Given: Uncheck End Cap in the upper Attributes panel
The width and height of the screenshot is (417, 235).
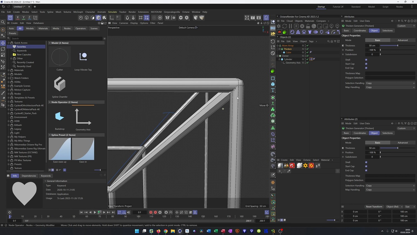Looking at the screenshot, I should pos(366,68).
